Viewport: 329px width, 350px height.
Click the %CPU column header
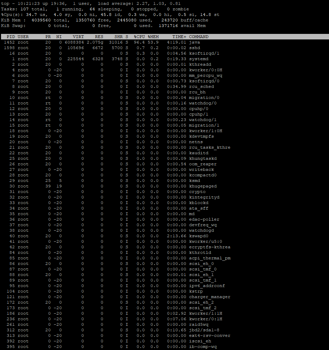(139, 37)
